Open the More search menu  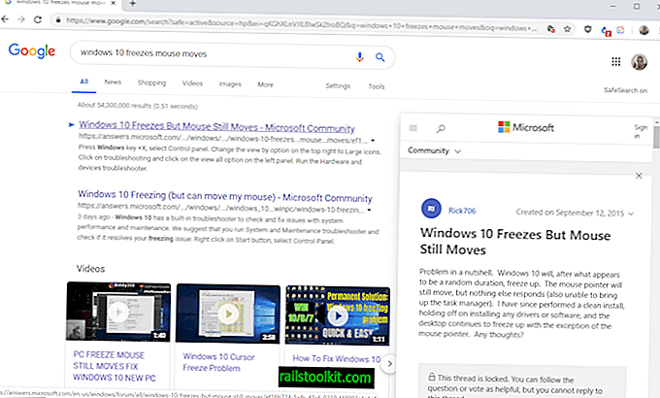click(x=265, y=84)
